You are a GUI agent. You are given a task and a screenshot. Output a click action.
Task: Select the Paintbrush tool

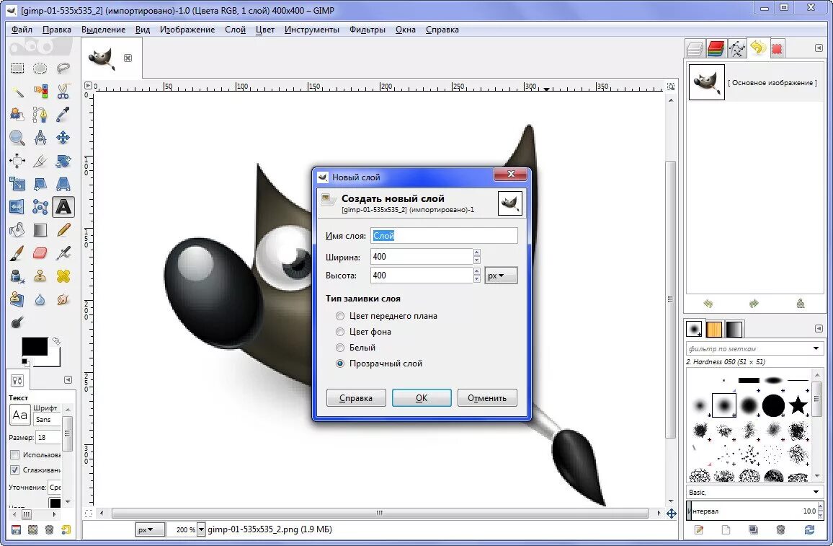point(17,253)
